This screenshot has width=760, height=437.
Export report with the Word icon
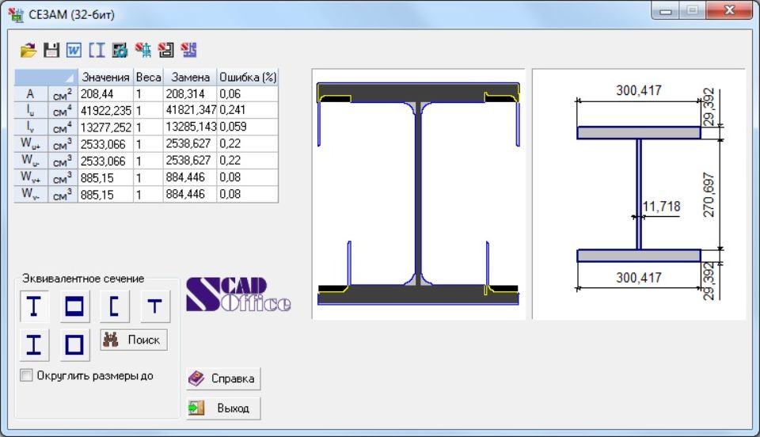pyautogui.click(x=74, y=51)
